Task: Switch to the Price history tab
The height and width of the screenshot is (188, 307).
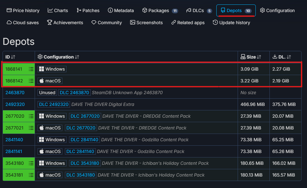Action: click(23, 10)
